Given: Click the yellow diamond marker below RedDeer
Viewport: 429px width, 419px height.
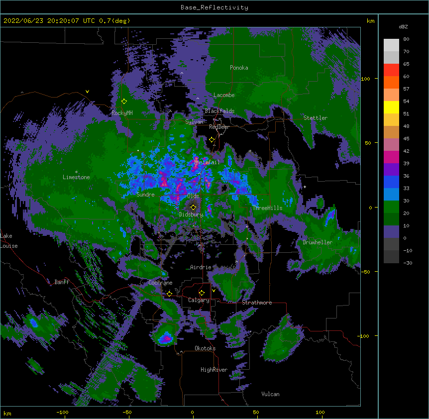Looking at the screenshot, I should click(212, 140).
